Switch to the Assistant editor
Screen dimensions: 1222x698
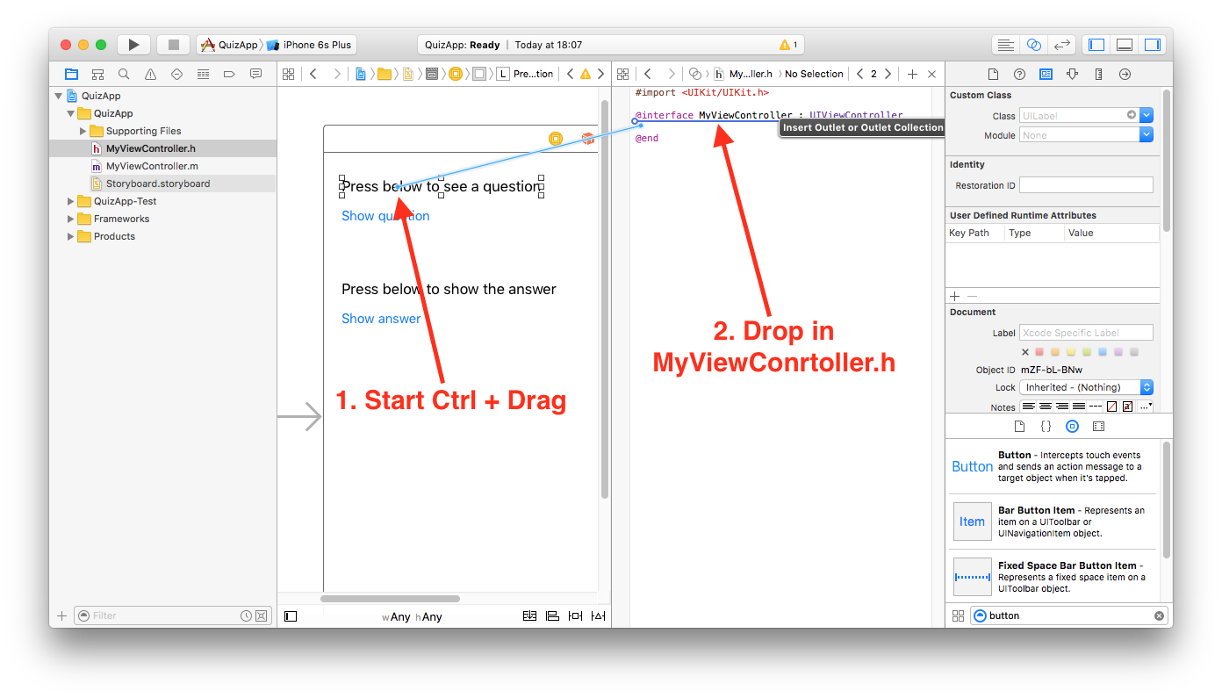click(x=1034, y=45)
